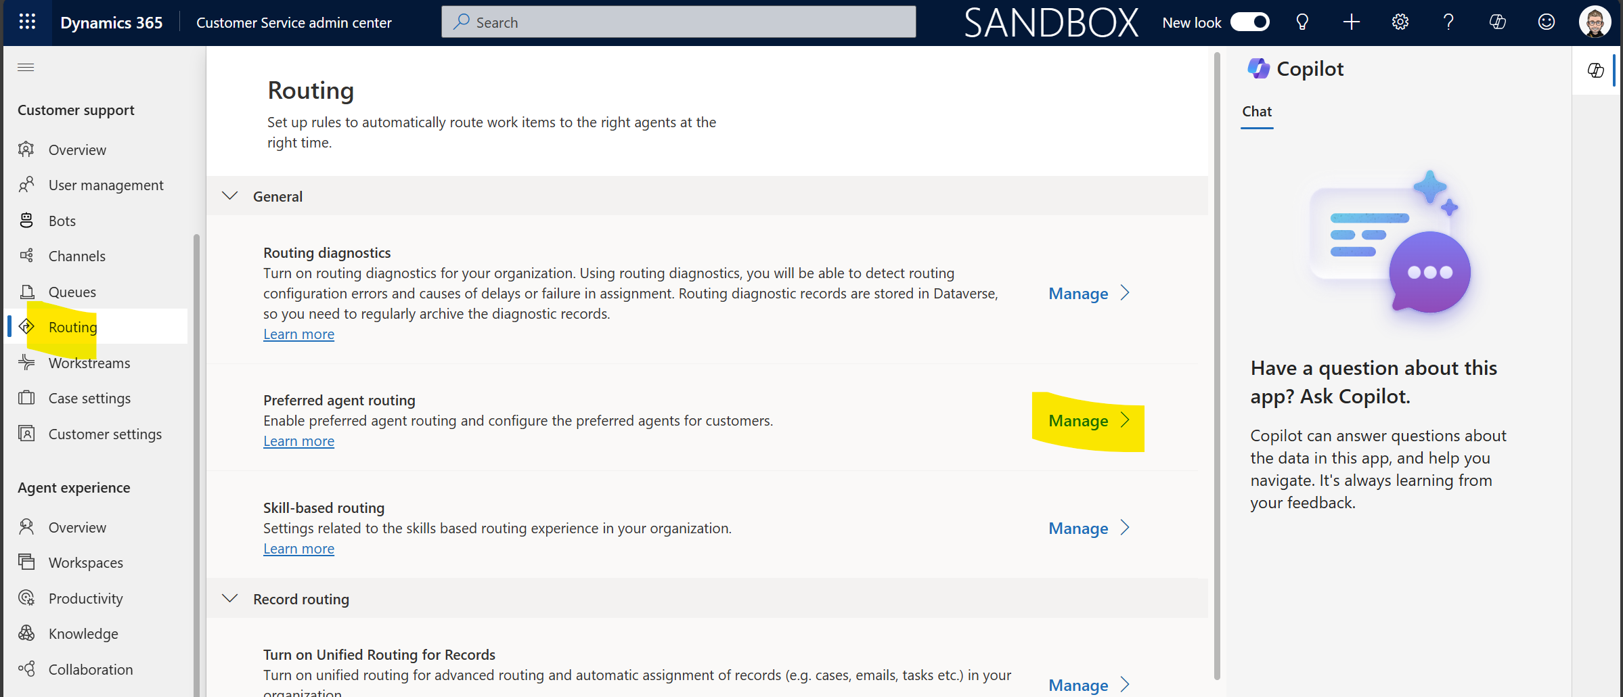Image resolution: width=1623 pixels, height=697 pixels.
Task: Collapse the General section chevron
Action: pos(230,196)
